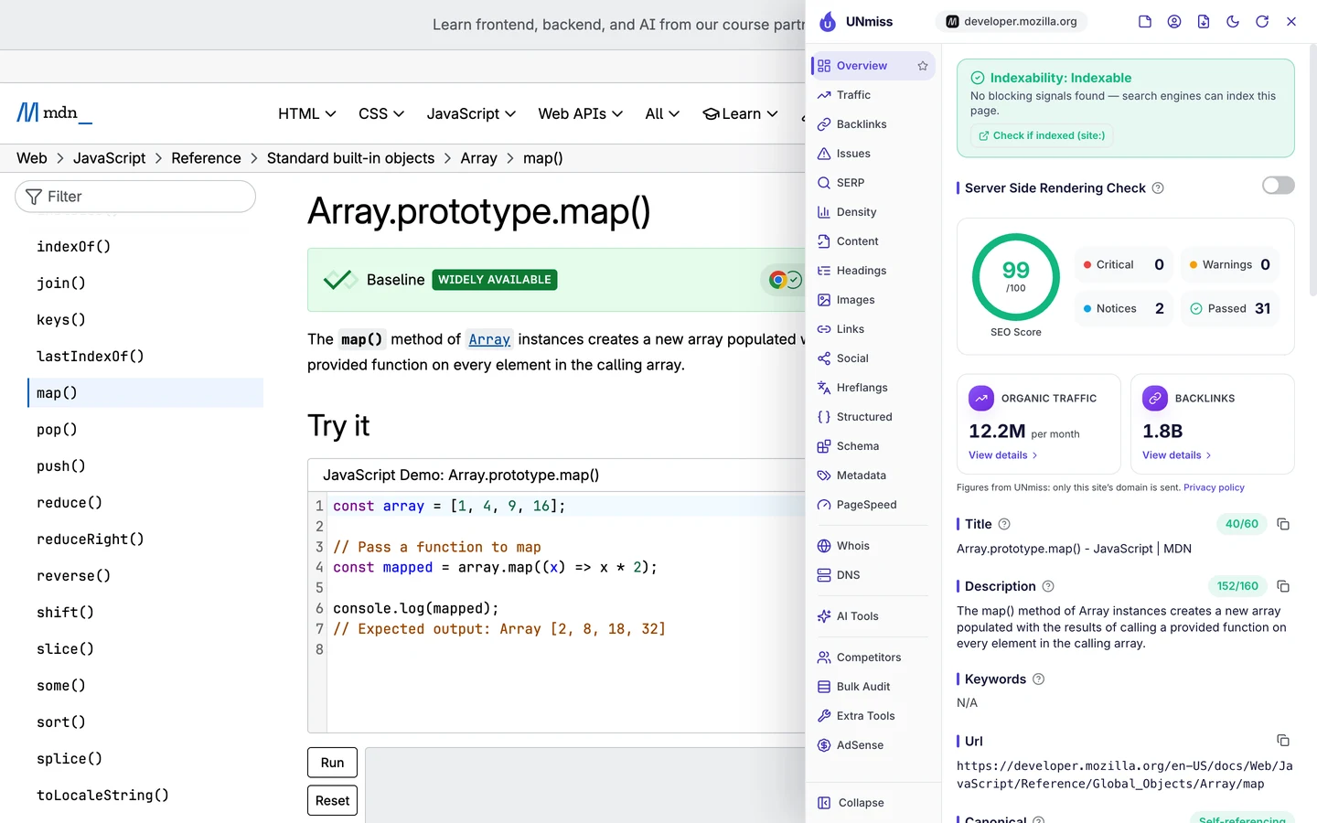Expand the CSS dropdown menu

381,113
